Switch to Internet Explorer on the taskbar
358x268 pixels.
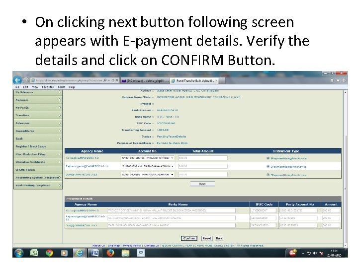(79, 253)
